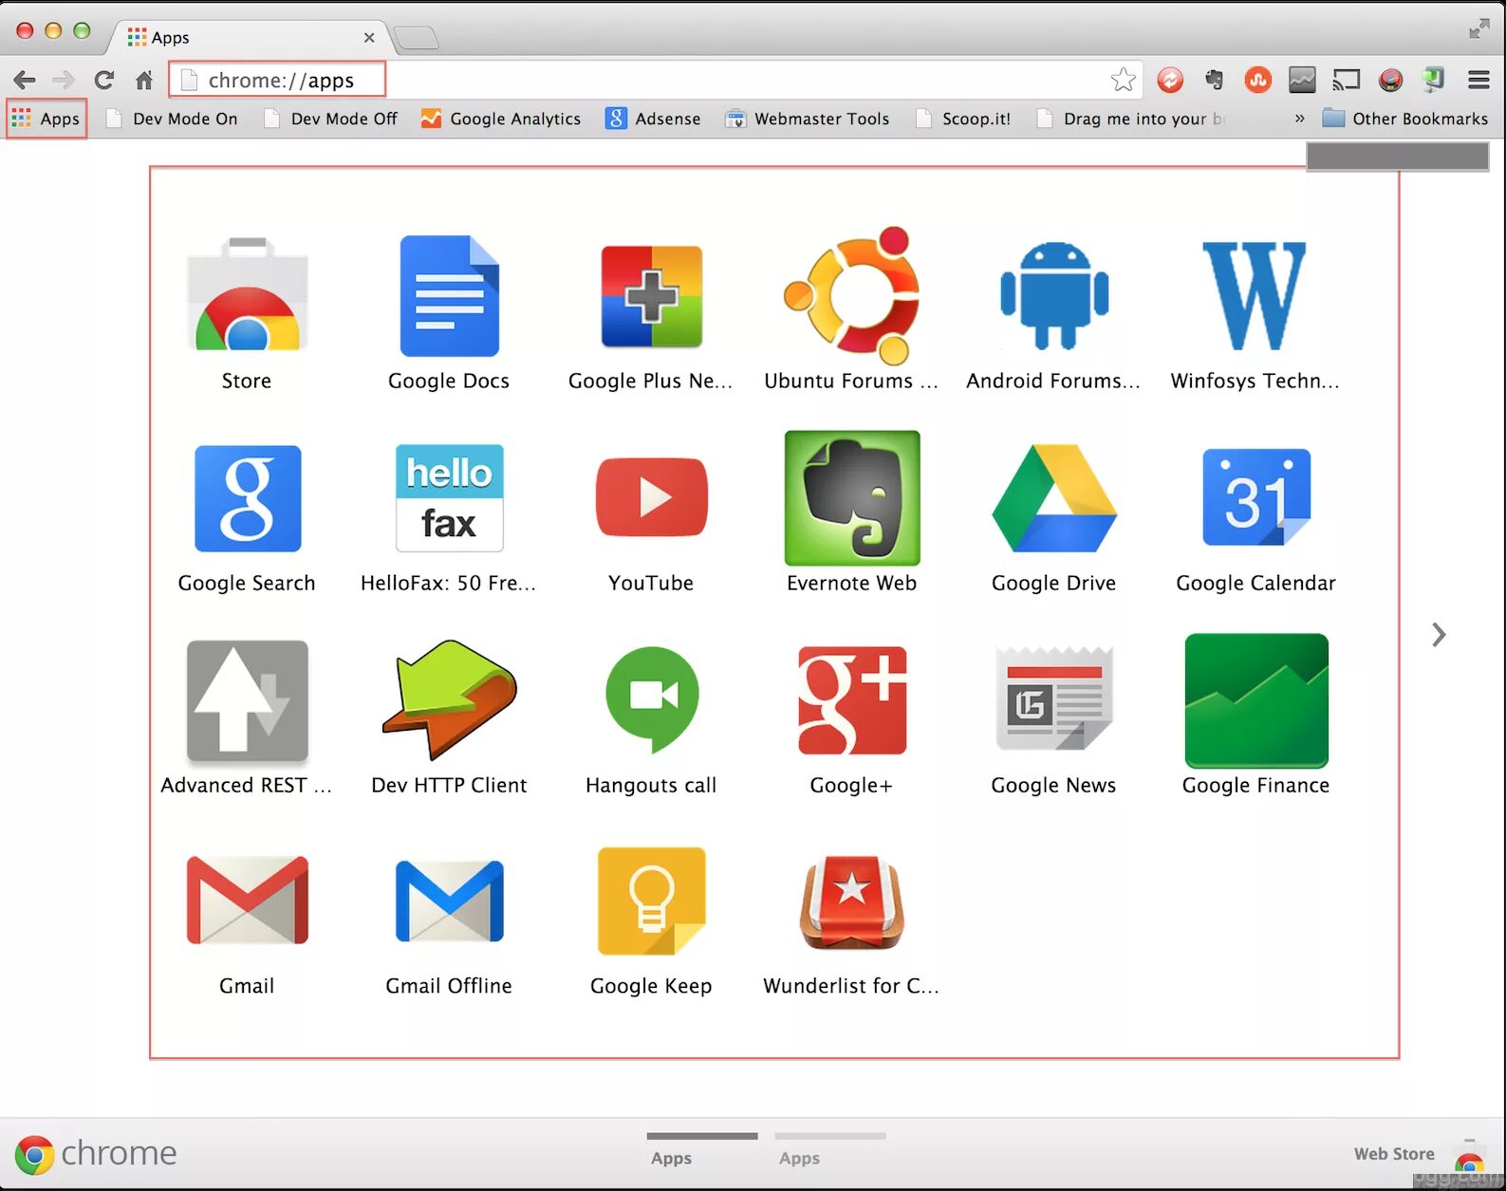The image size is (1506, 1191).
Task: Open the Google Finance app
Action: tap(1255, 700)
